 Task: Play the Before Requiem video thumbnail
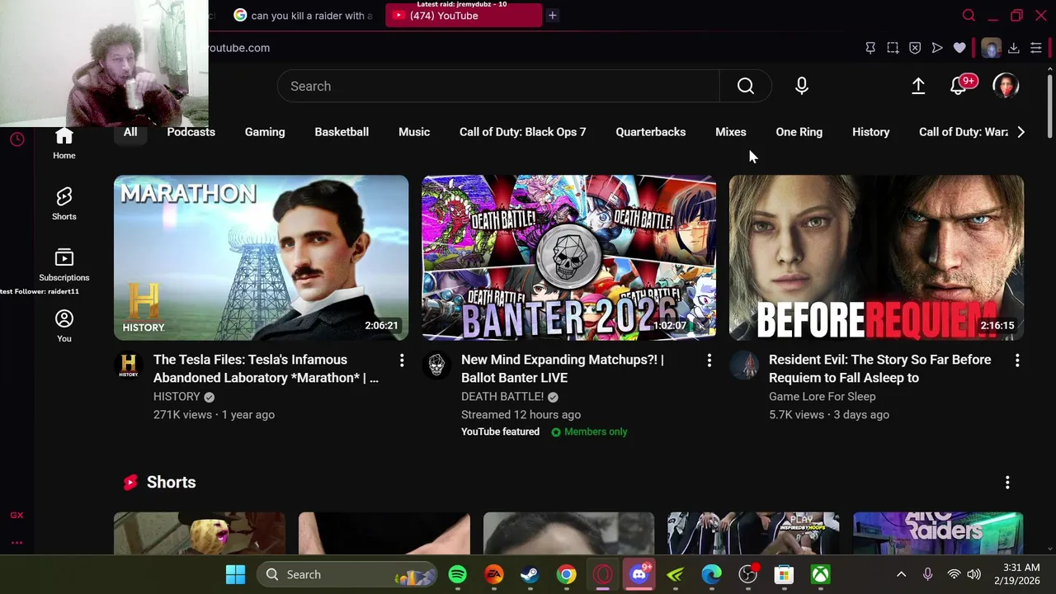click(x=876, y=257)
